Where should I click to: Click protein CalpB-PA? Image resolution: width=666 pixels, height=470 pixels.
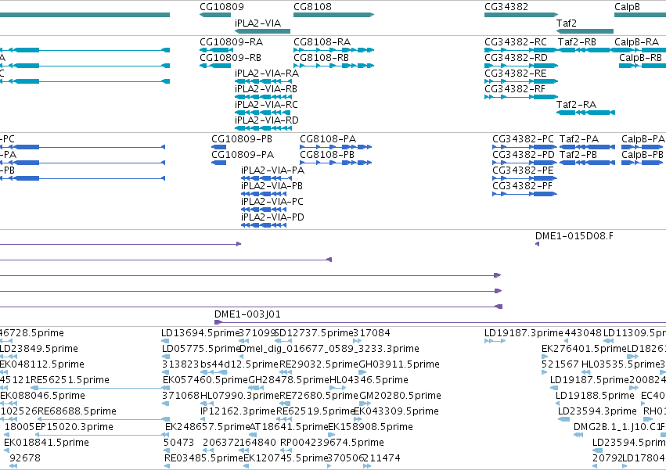tap(643, 139)
